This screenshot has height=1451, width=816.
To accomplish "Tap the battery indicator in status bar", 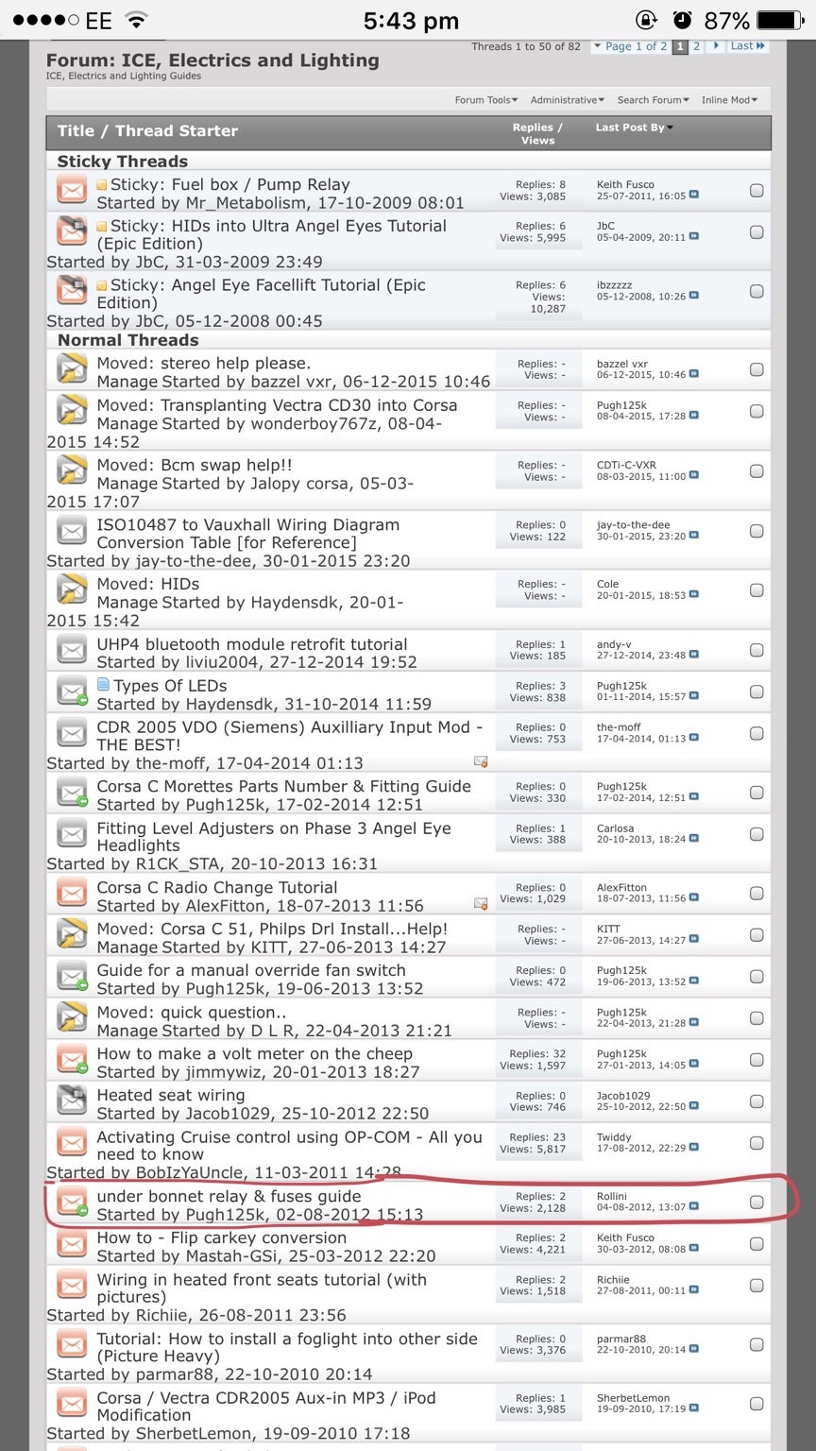I will point(779,20).
